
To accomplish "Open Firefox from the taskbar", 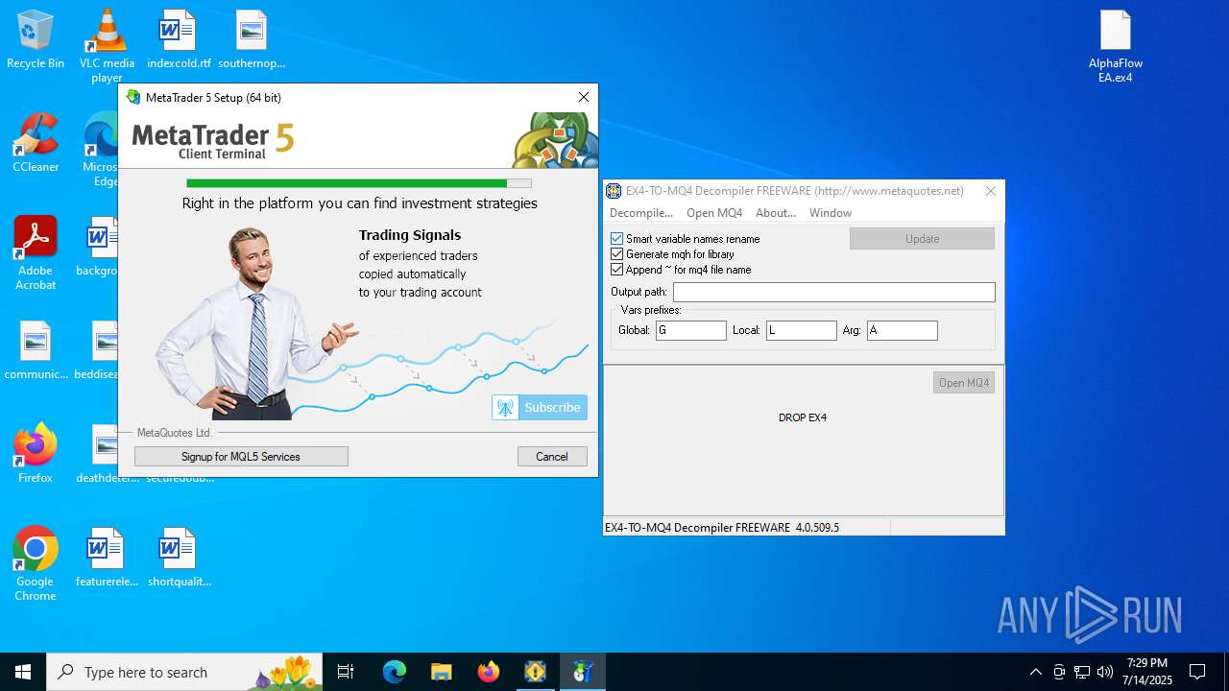I will click(x=488, y=672).
